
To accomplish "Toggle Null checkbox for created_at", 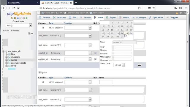I will pyautogui.click(x=95, y=53).
